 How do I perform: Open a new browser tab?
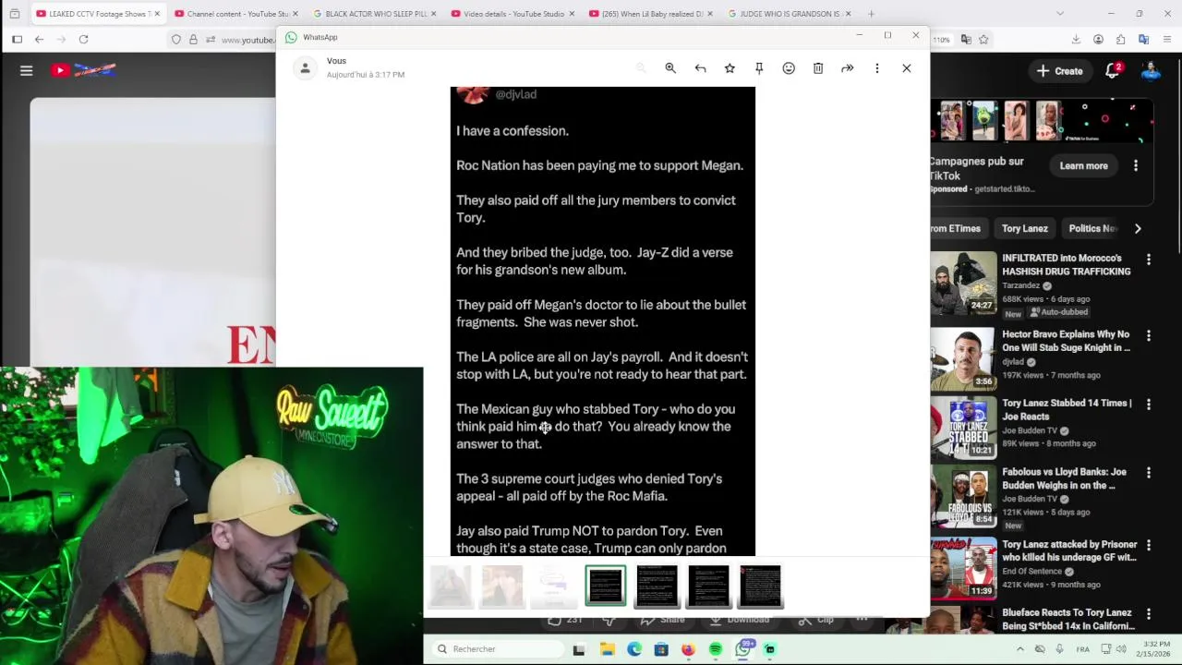(871, 14)
